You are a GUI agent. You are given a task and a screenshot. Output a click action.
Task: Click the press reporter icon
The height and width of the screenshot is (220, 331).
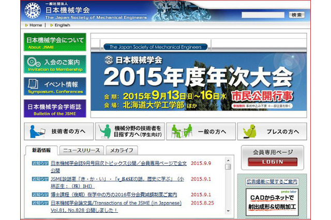[250, 132]
